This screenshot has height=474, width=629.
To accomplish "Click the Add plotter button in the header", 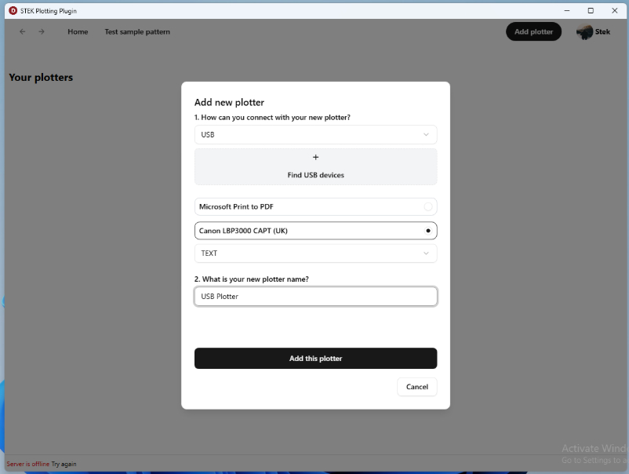I will pos(533,31).
